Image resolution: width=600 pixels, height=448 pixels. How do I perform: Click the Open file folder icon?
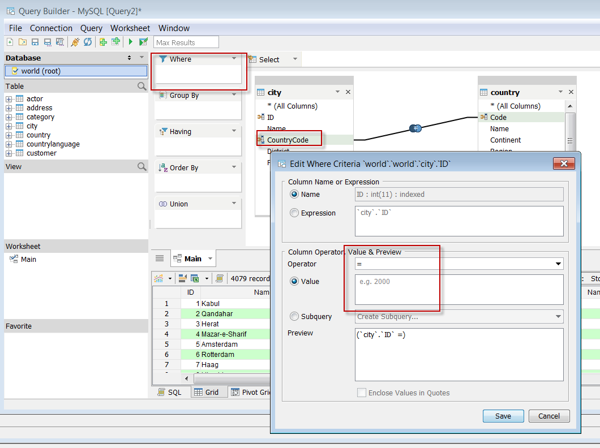[23, 42]
